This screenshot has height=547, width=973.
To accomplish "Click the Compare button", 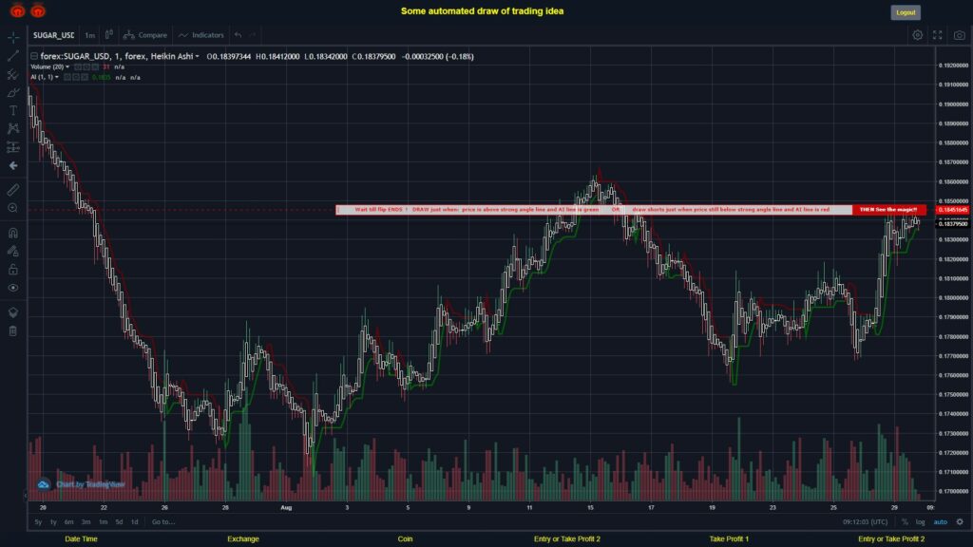I will coord(145,35).
